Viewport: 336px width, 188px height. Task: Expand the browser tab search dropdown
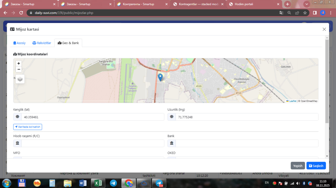pyautogui.click(x=306, y=4)
